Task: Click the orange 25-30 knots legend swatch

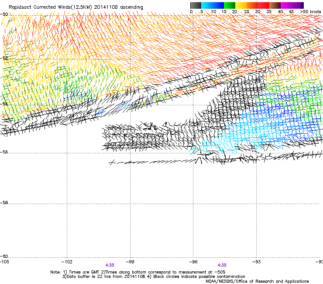Action: (252, 5)
